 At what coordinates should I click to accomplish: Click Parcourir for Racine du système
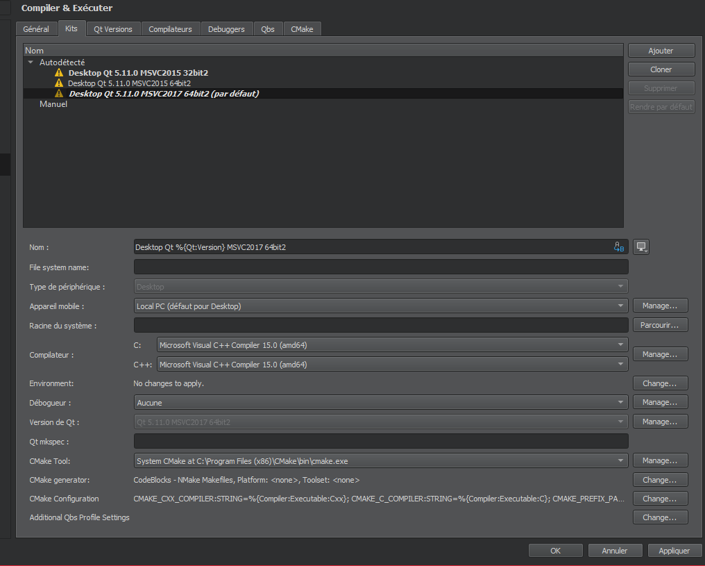(x=660, y=325)
